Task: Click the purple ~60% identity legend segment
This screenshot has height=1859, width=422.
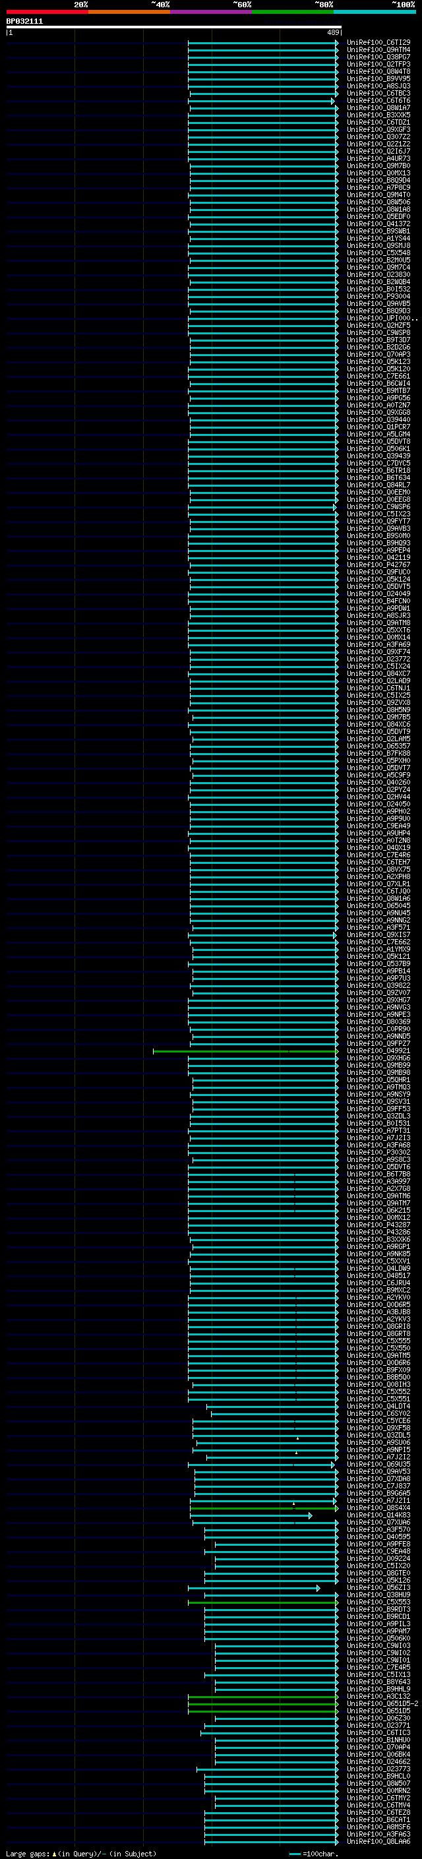Action: (x=212, y=12)
